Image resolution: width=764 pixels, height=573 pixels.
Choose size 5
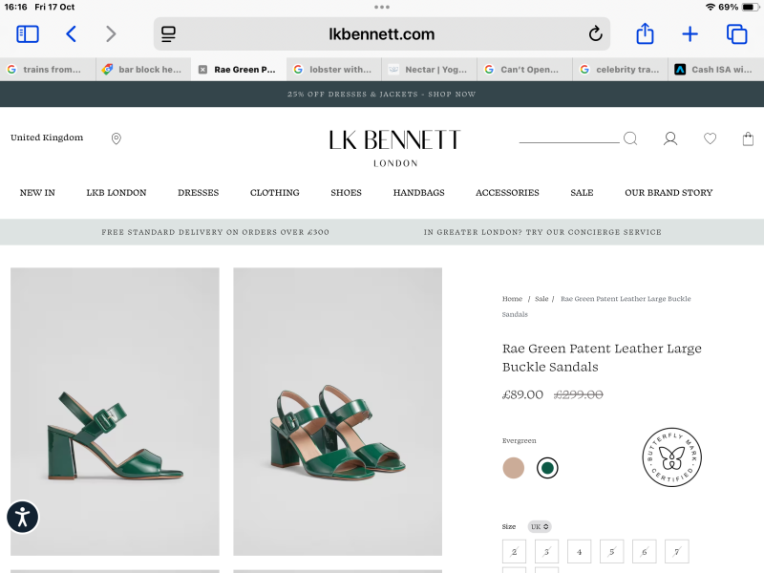pos(611,552)
